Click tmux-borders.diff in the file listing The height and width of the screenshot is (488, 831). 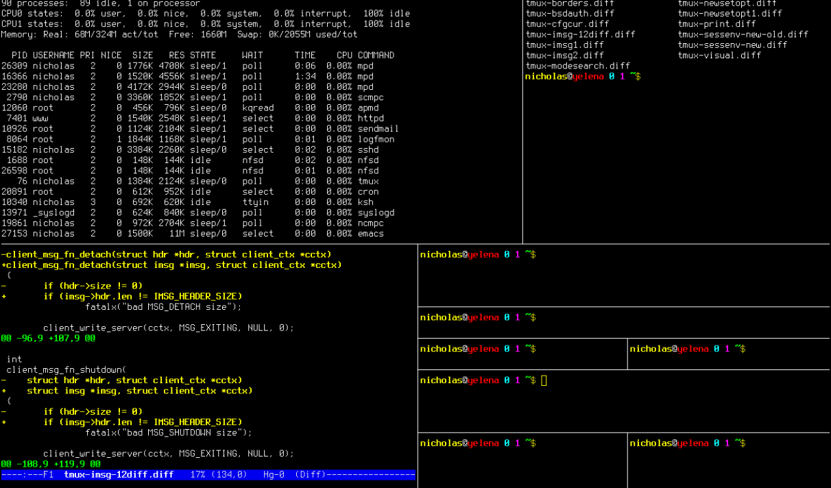click(x=570, y=3)
